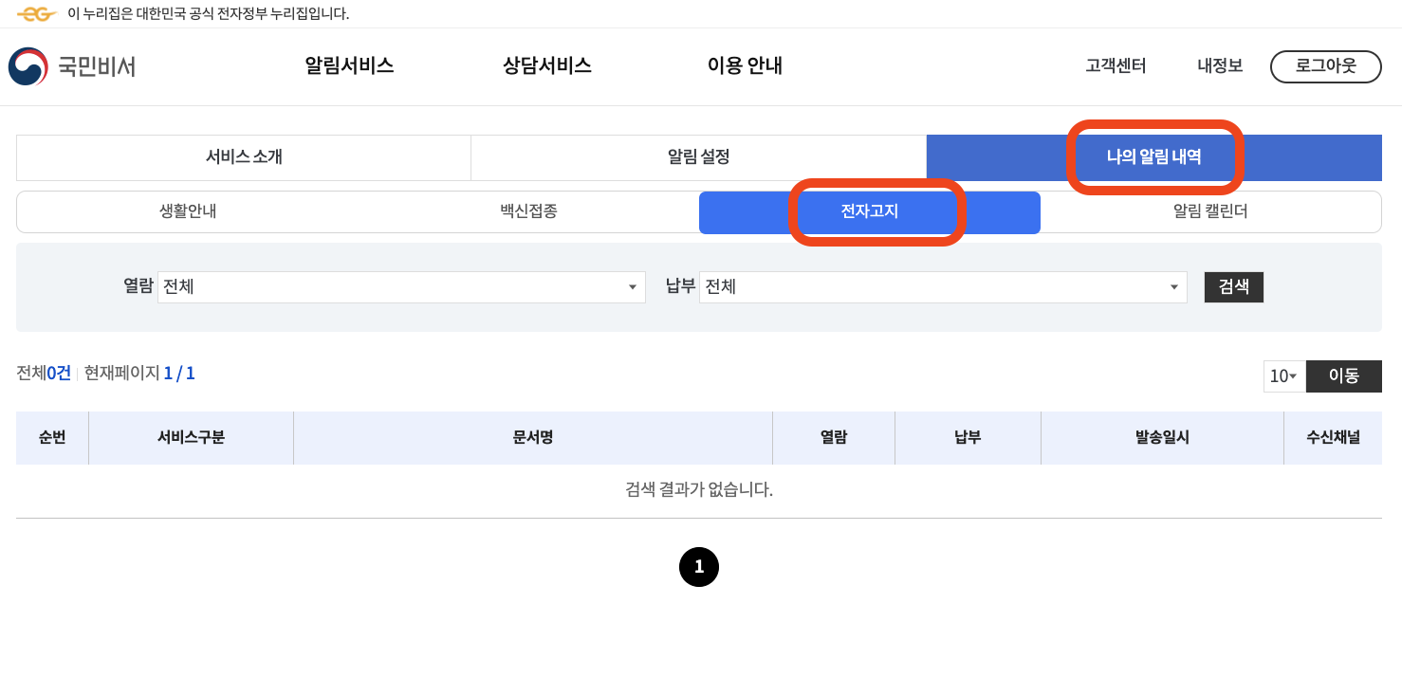Open the 이용 안내 navigation menu
Viewport: 1402px width, 677px height.
pyautogui.click(x=745, y=66)
